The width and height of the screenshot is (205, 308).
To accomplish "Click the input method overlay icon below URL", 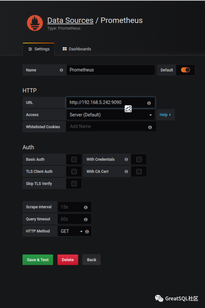I will click(128, 109).
